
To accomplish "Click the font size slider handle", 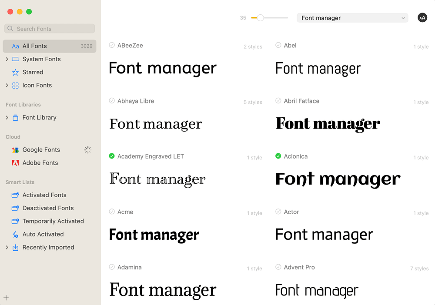I will (260, 18).
